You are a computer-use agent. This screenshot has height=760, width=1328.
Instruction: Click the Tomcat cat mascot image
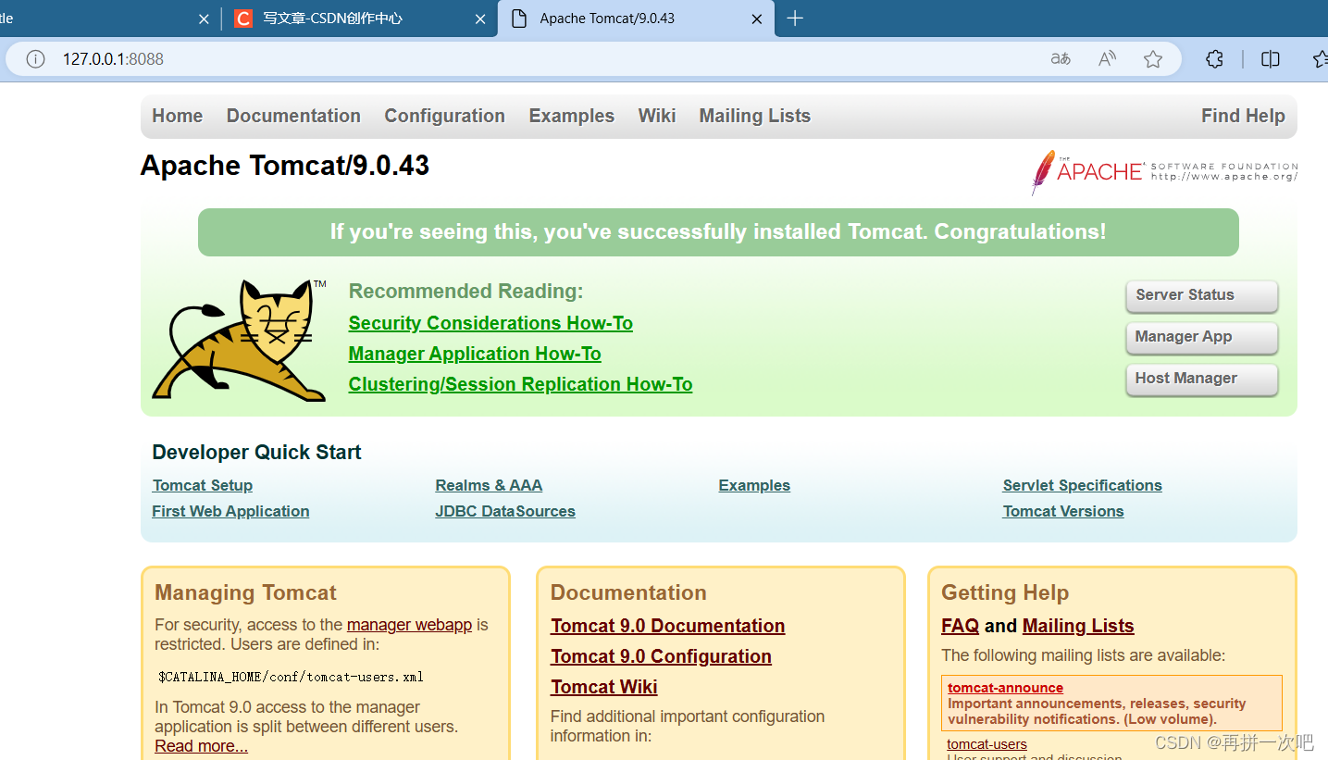tap(239, 340)
